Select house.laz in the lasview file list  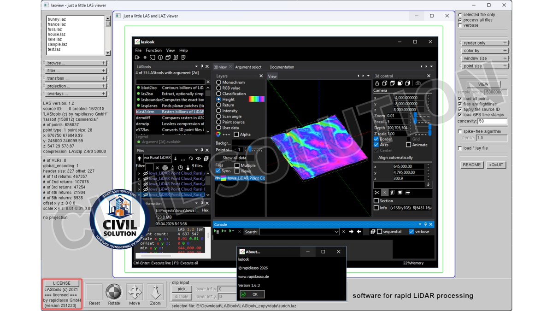point(56,35)
